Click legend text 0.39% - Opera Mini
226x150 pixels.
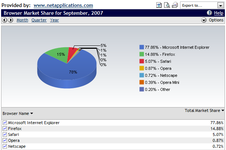click(162, 82)
